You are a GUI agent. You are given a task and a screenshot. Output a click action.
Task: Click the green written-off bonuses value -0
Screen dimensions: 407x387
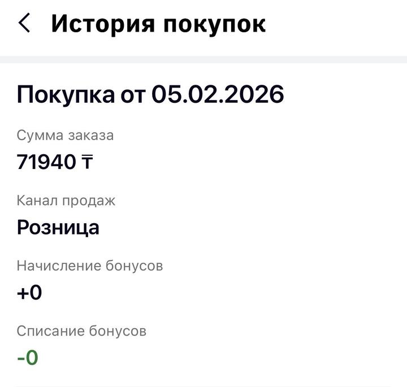pos(28,358)
